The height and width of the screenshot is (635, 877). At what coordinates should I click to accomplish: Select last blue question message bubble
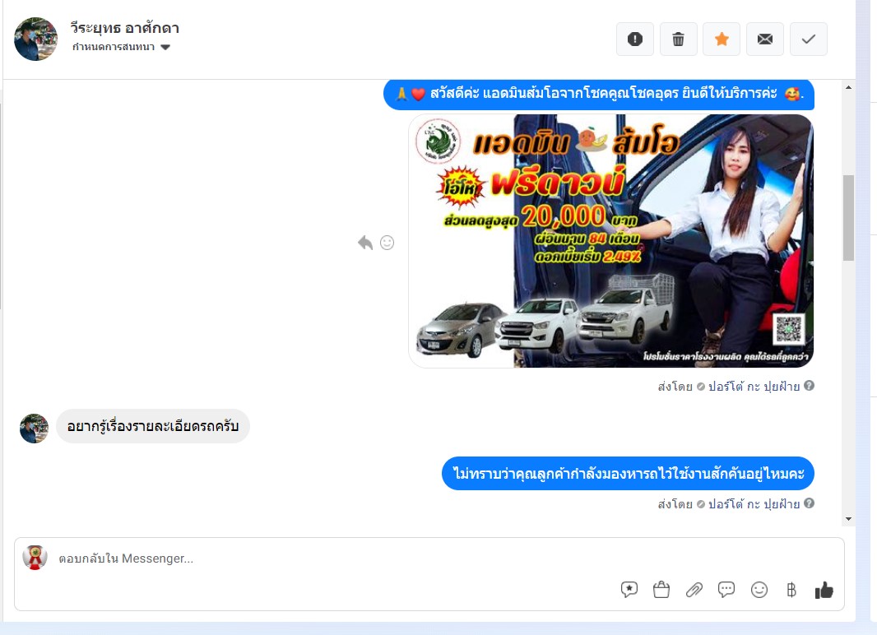628,474
